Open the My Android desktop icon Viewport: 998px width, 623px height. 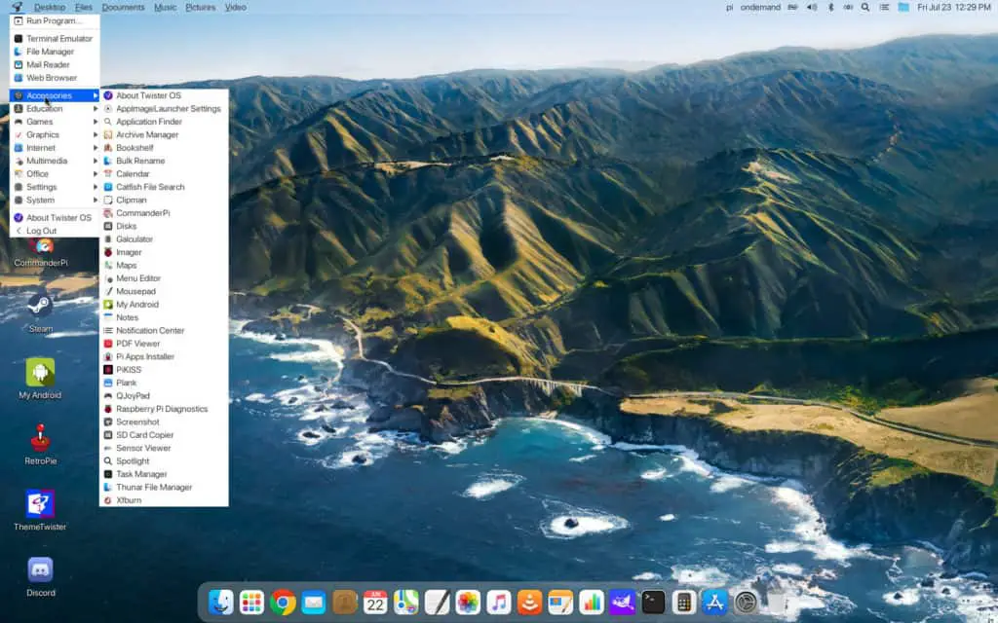point(40,378)
